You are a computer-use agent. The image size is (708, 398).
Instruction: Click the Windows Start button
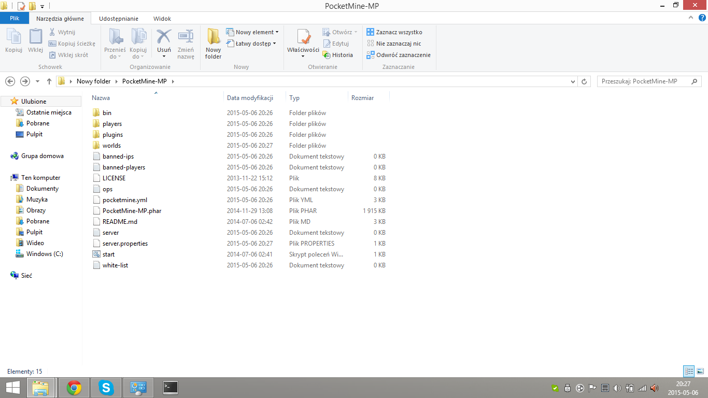click(12, 388)
